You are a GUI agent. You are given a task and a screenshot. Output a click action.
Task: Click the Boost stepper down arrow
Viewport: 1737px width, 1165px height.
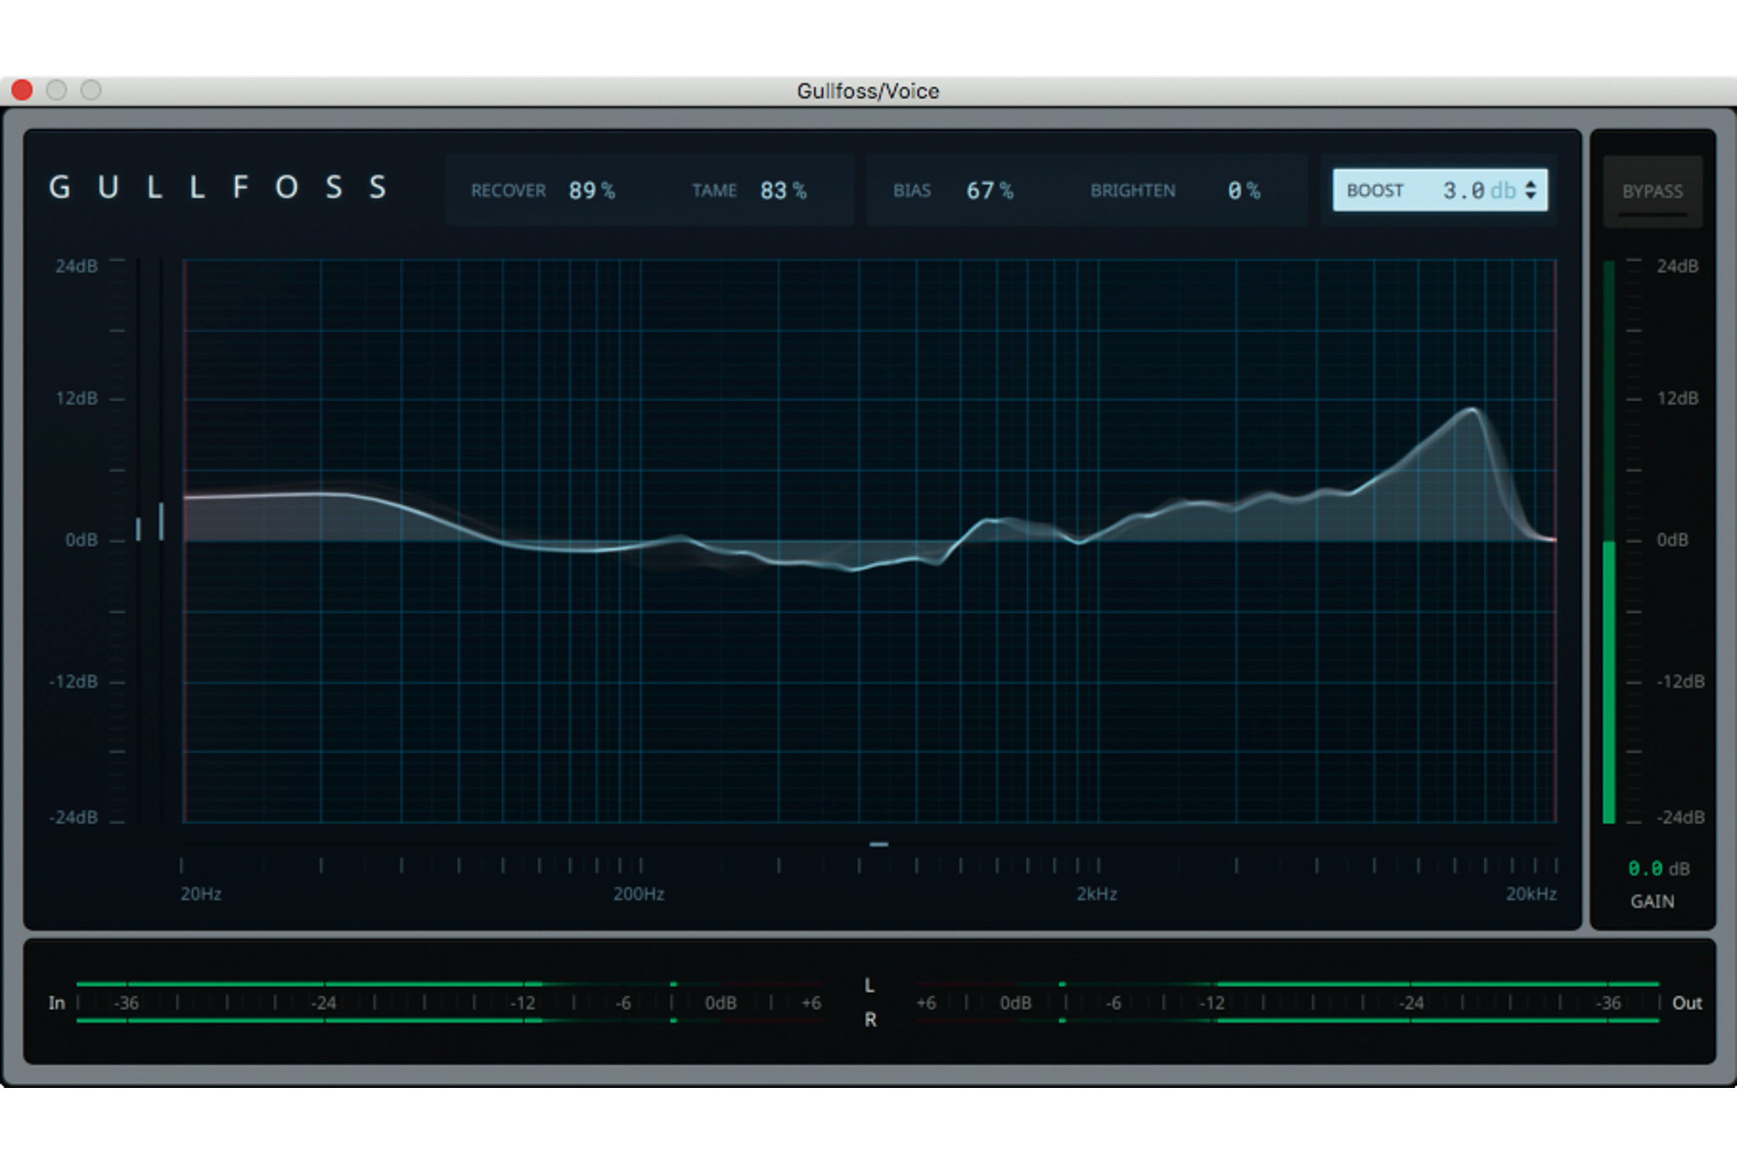pos(1531,197)
